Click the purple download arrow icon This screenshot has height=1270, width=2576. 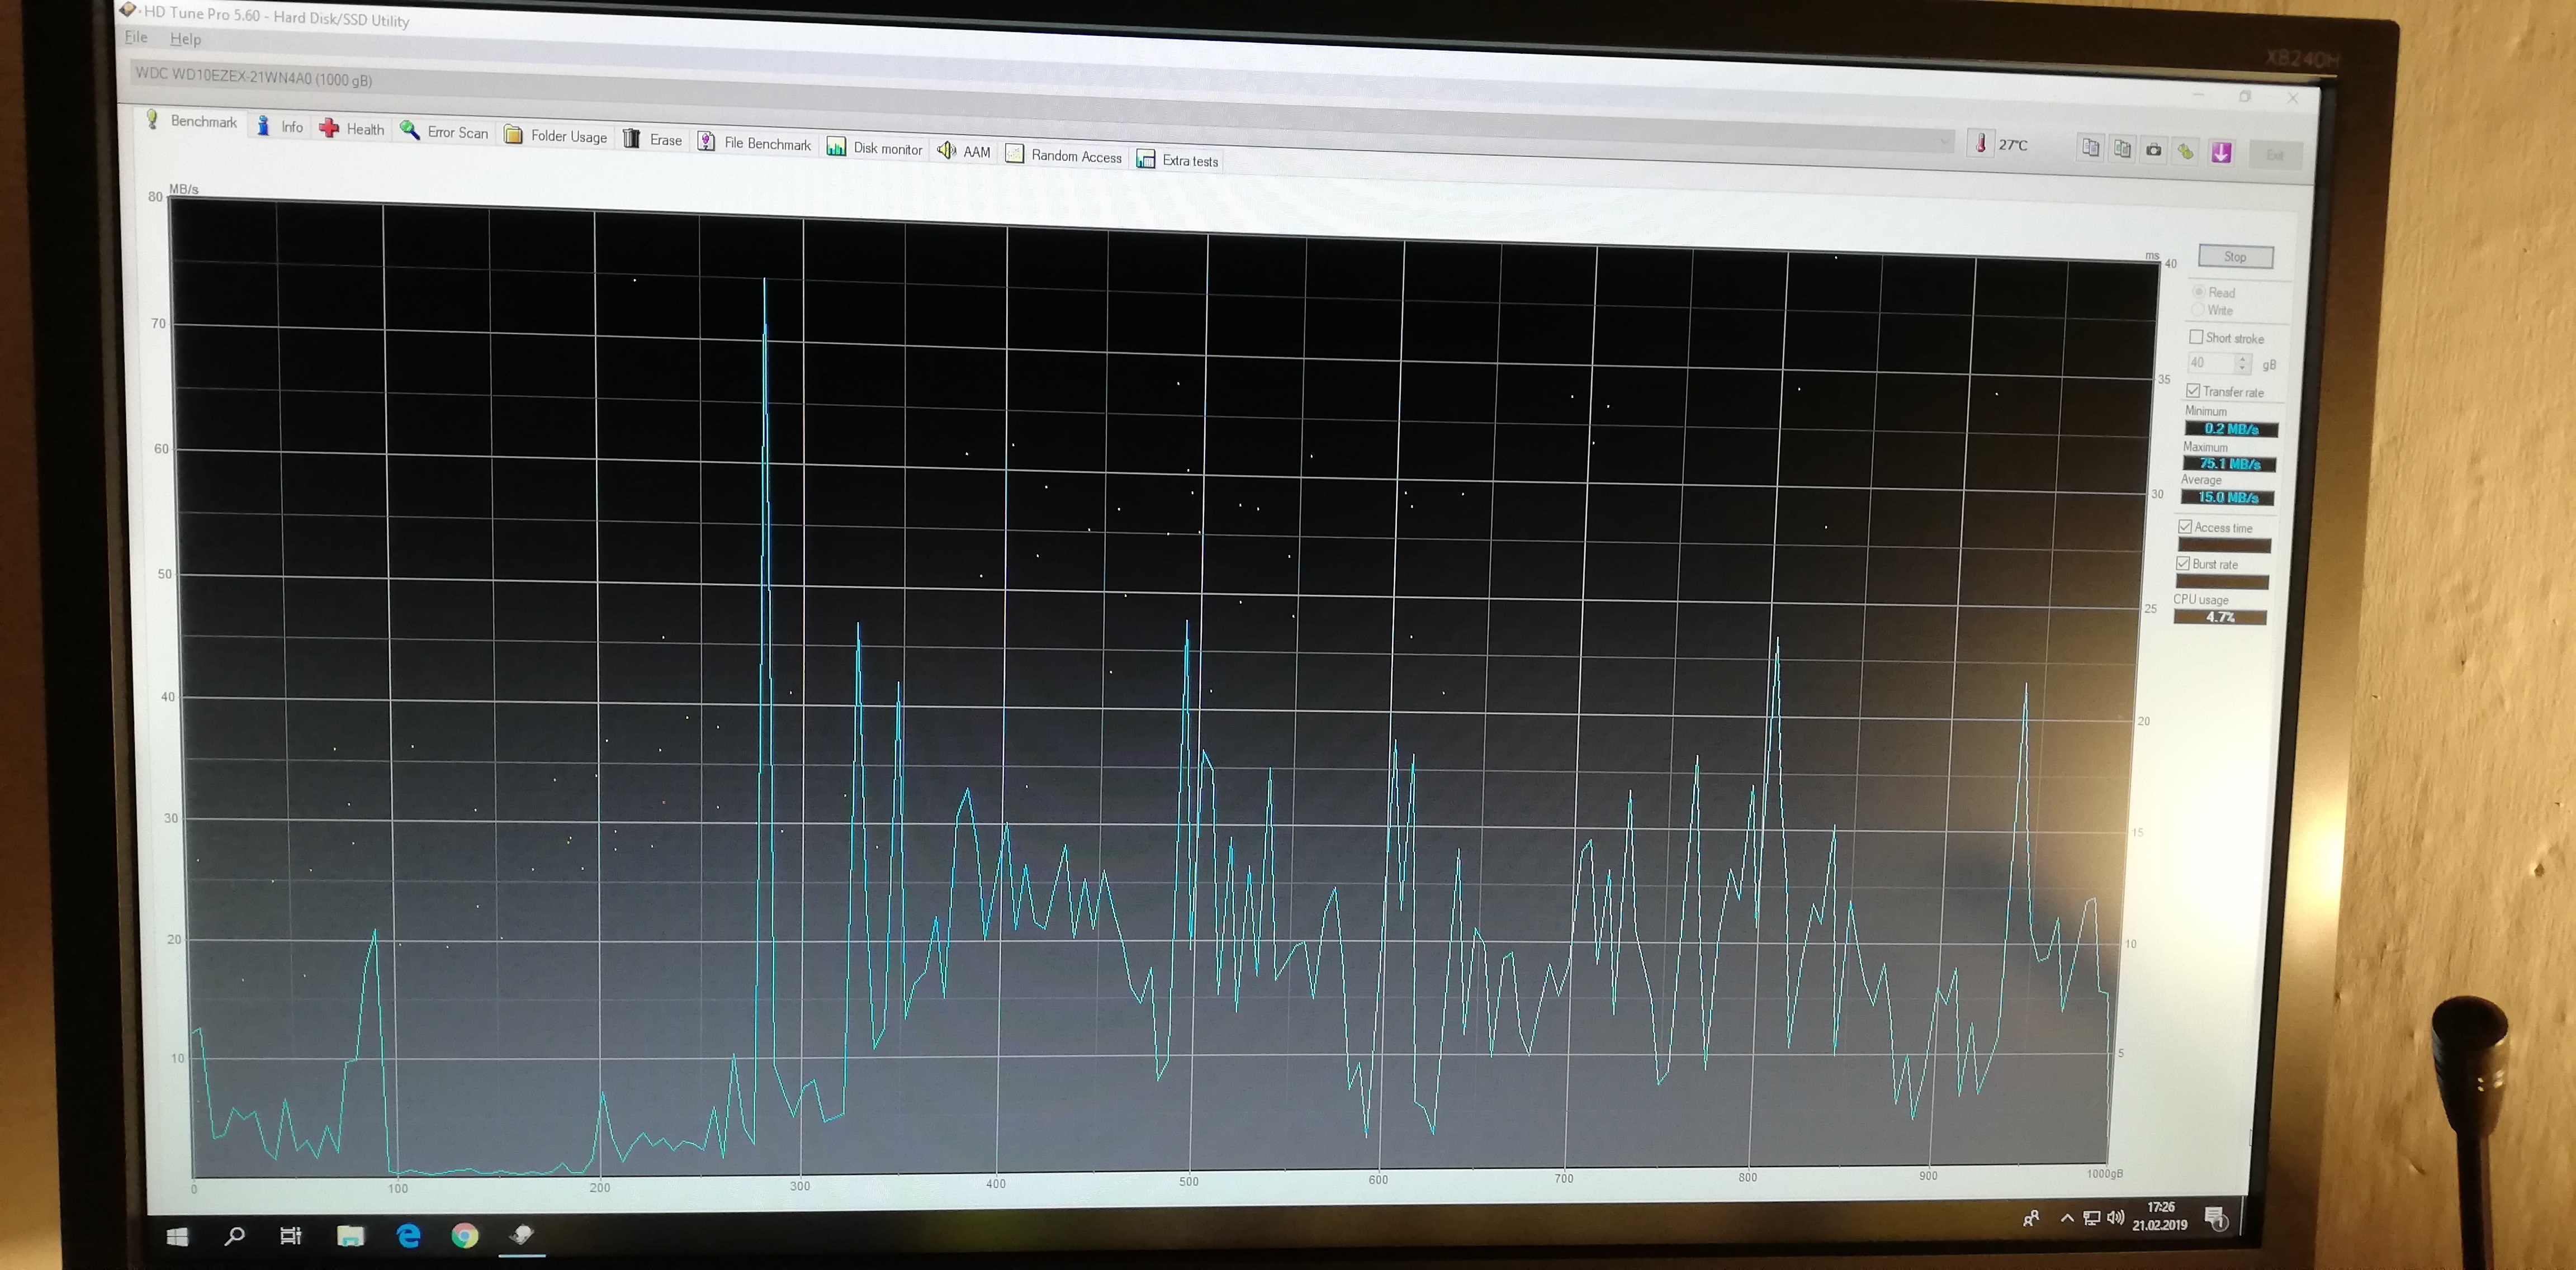tap(2221, 152)
